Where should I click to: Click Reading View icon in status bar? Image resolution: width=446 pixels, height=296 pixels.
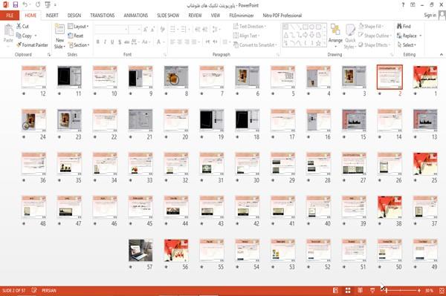pyautogui.click(x=360, y=290)
